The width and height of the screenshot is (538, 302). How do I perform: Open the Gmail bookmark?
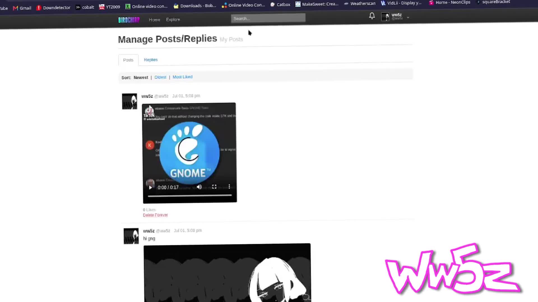point(22,8)
